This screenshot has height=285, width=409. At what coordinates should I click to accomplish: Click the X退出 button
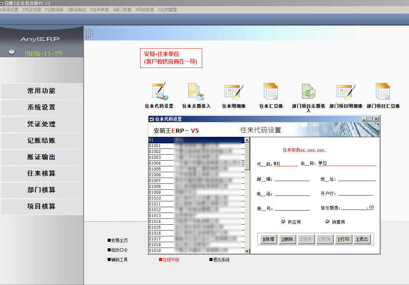pyautogui.click(x=362, y=239)
